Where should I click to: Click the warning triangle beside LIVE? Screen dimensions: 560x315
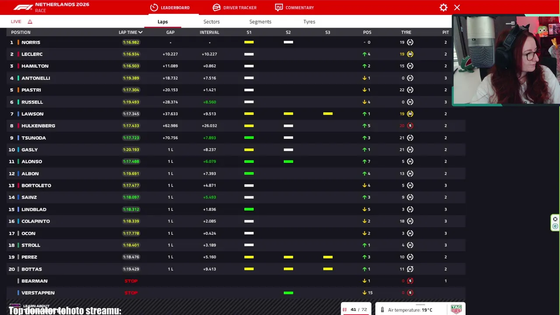[x=30, y=21]
